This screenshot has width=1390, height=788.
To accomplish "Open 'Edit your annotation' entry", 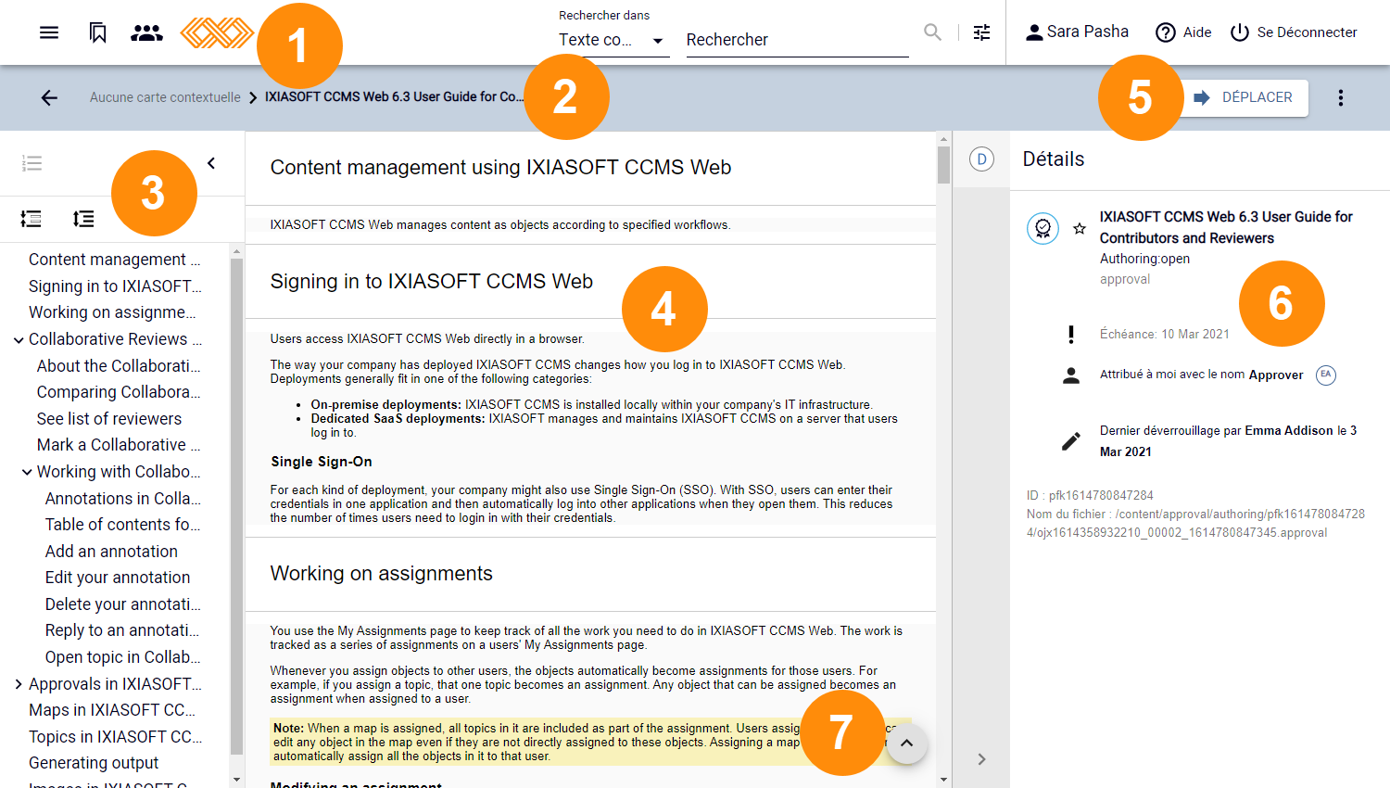I will point(118,578).
